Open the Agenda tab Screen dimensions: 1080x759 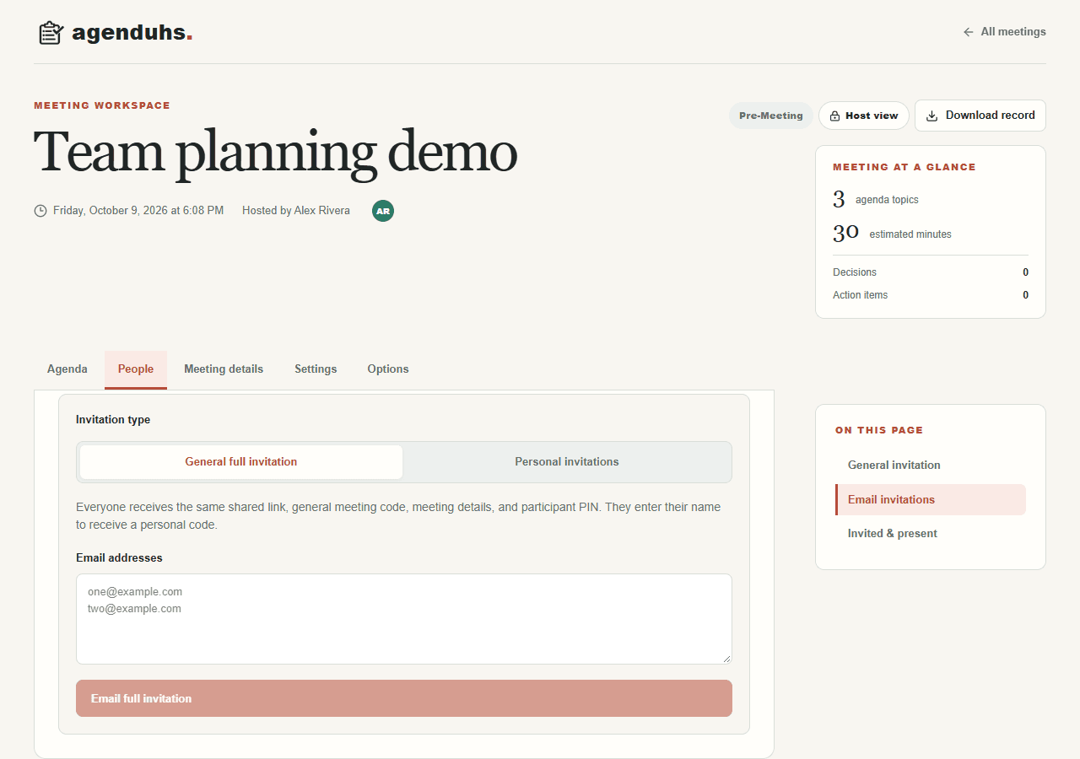point(67,369)
